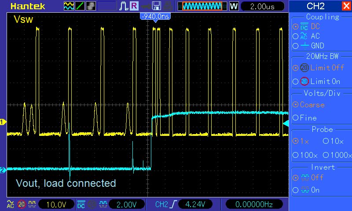352x211 pixels.
Task: Click the channel 2 ground marker
Action: (3, 170)
